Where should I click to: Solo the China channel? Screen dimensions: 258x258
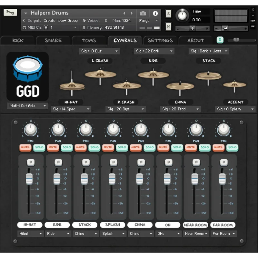point(150,147)
